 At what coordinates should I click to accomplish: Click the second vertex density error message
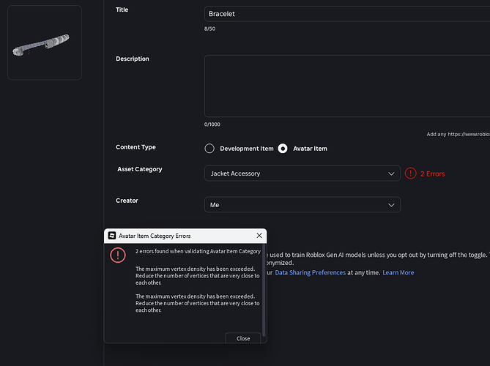pyautogui.click(x=198, y=303)
